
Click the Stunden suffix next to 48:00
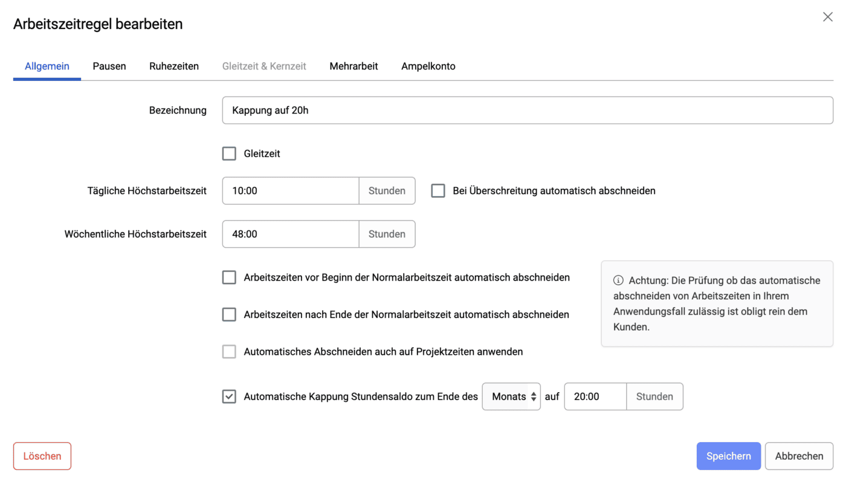387,234
